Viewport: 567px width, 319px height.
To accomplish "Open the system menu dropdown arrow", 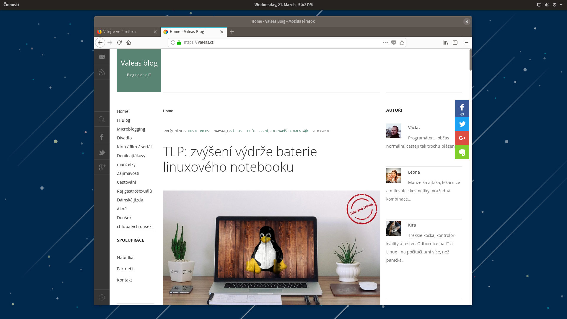I will pyautogui.click(x=561, y=5).
